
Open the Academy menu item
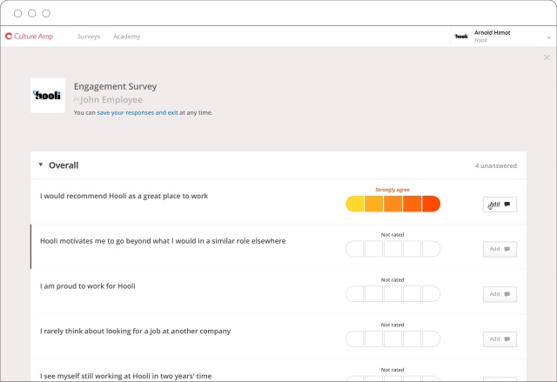click(127, 37)
